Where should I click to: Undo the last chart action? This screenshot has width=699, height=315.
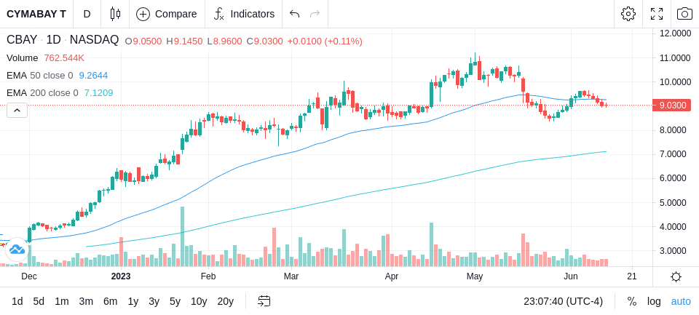pyautogui.click(x=294, y=14)
